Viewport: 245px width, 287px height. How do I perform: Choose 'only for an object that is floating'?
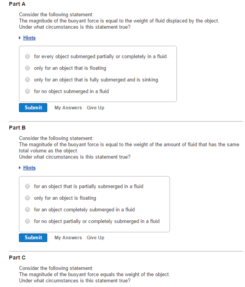27,68
